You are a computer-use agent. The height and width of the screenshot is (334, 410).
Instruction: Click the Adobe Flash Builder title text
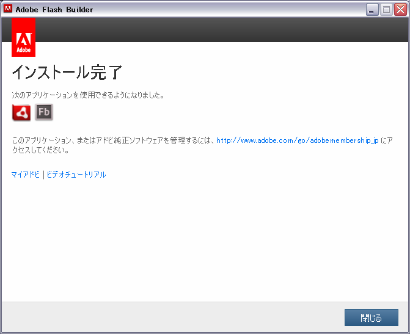point(54,10)
